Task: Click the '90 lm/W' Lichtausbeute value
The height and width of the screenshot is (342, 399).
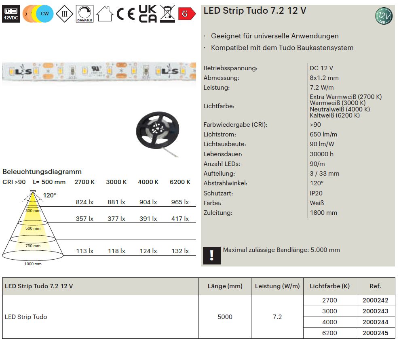Action: click(x=322, y=144)
